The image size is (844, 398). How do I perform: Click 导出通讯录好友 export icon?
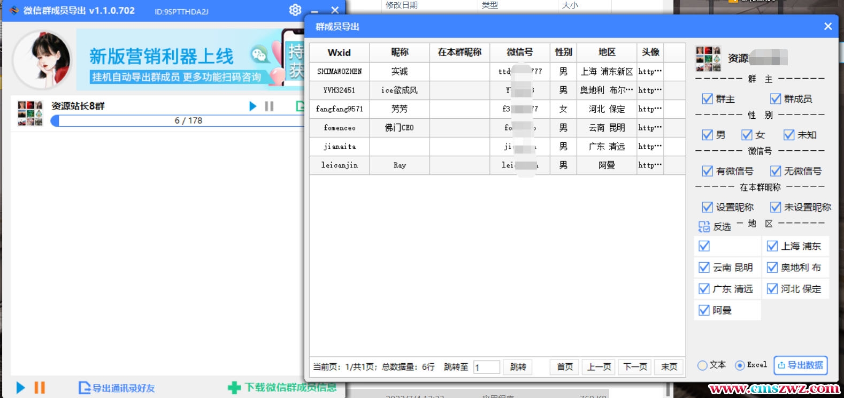coord(84,388)
